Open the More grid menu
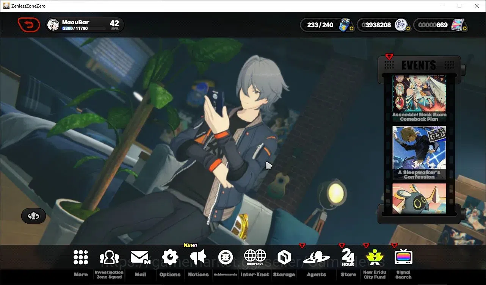This screenshot has height=285, width=486. point(81,258)
